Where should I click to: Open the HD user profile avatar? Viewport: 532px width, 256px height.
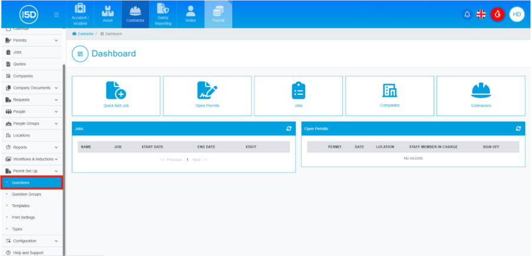[517, 14]
